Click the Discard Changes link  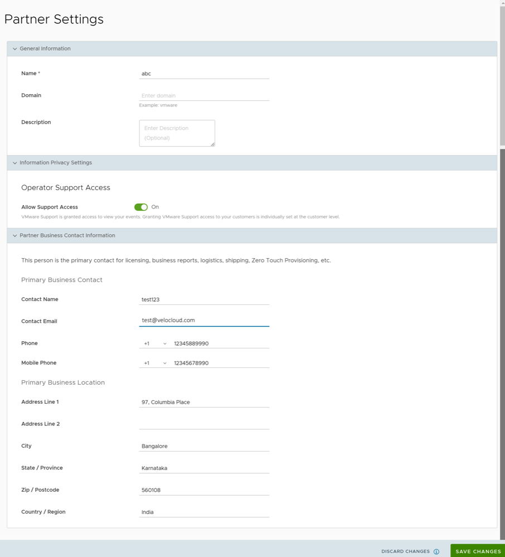pos(406,551)
